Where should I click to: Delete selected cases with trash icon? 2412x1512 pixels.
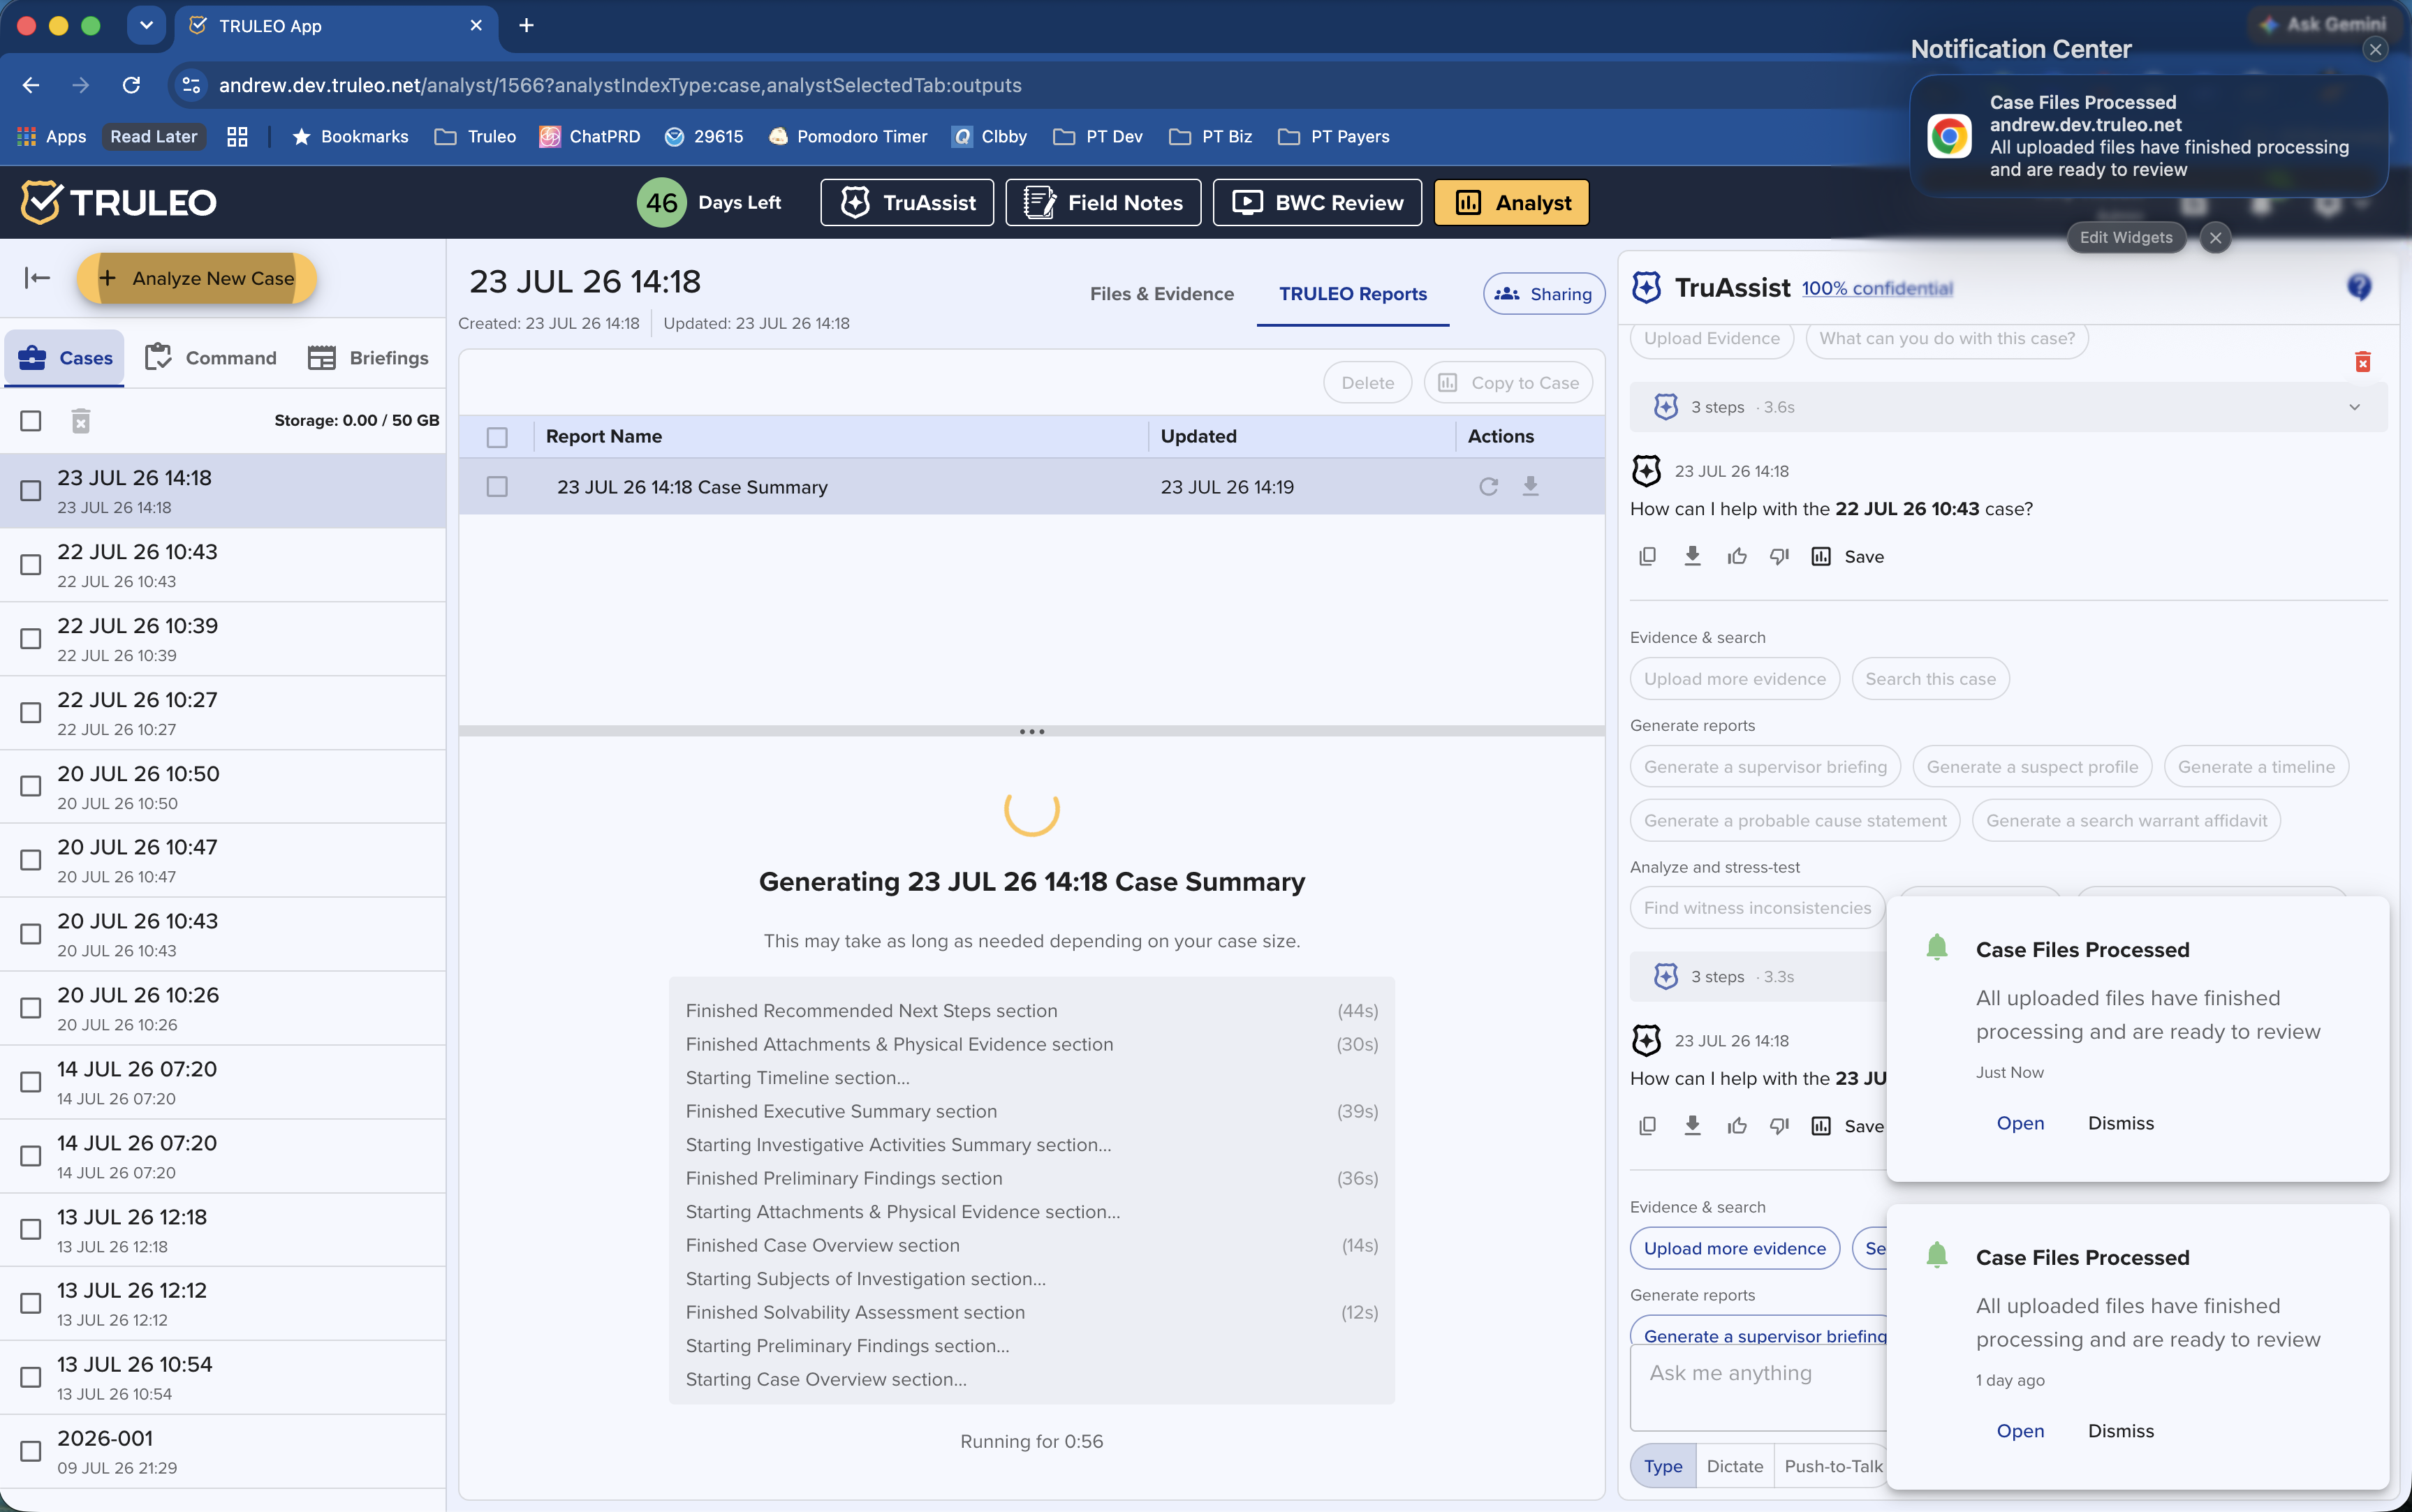81,421
